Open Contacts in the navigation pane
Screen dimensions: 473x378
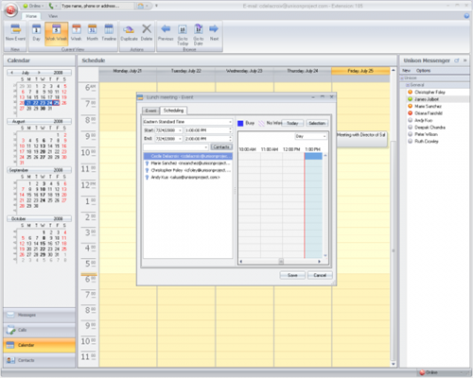[x=40, y=360]
